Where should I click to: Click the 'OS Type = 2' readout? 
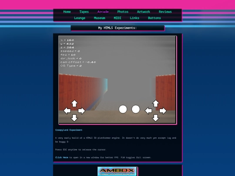[71, 66]
